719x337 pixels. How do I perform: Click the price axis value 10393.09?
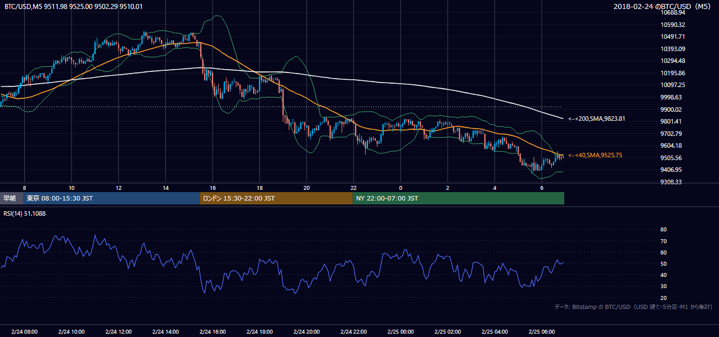pos(672,49)
